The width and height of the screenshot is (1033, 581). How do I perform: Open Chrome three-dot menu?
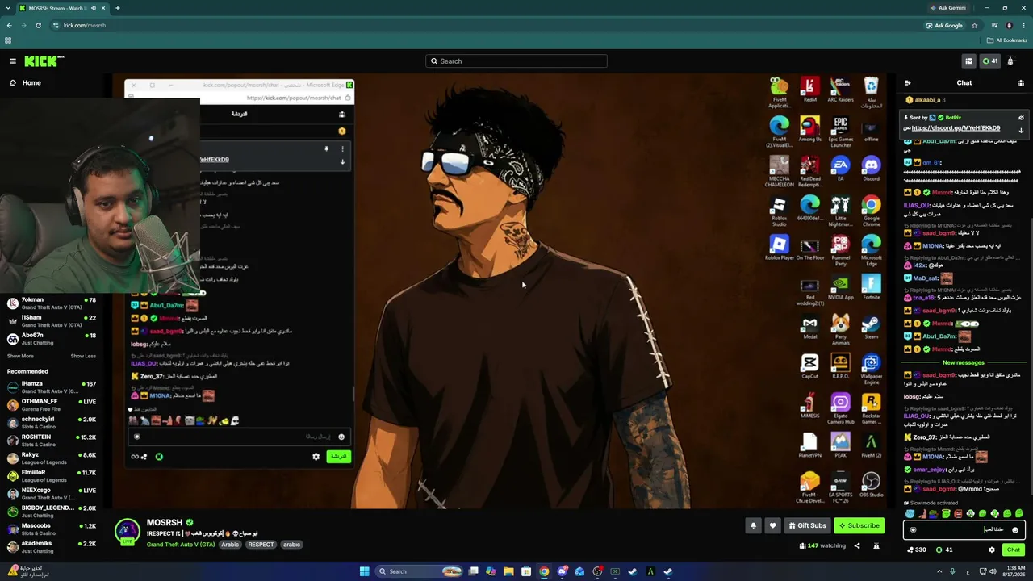pos(1023,25)
